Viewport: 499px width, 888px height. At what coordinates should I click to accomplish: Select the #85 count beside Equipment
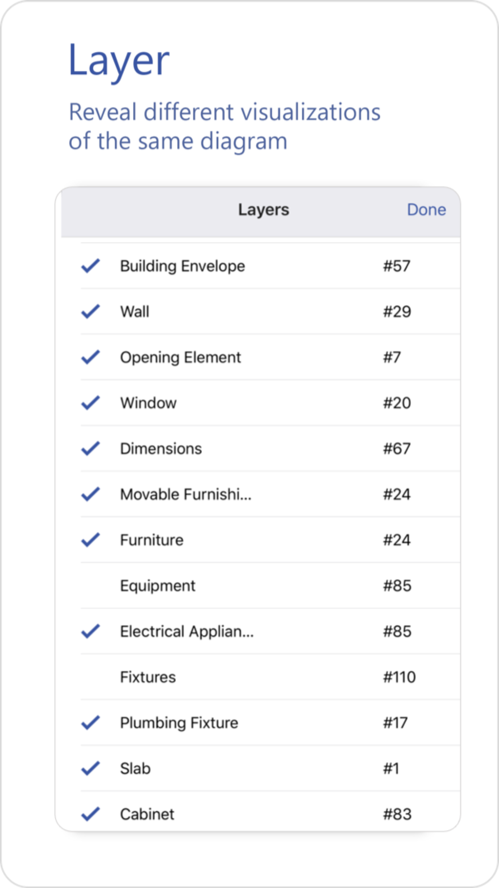tap(397, 586)
